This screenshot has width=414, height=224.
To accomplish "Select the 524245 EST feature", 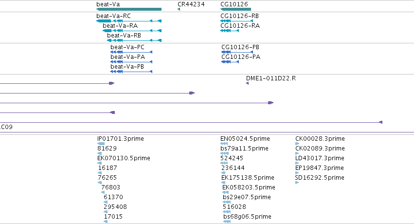I will 224,163.
